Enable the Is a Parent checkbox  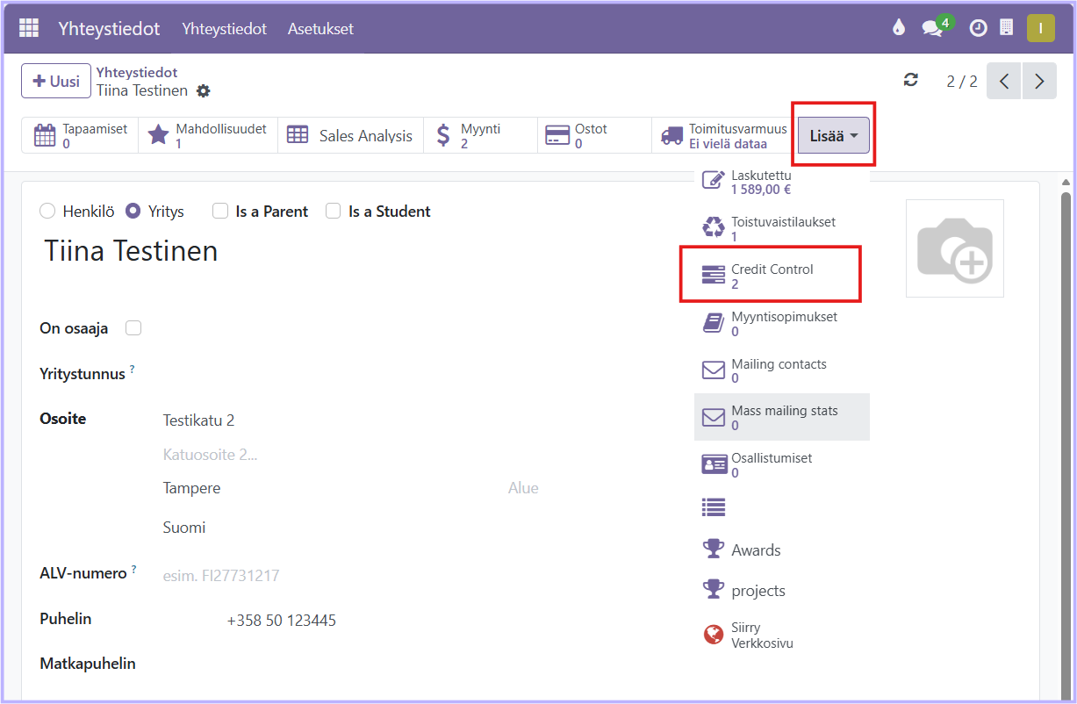point(220,212)
